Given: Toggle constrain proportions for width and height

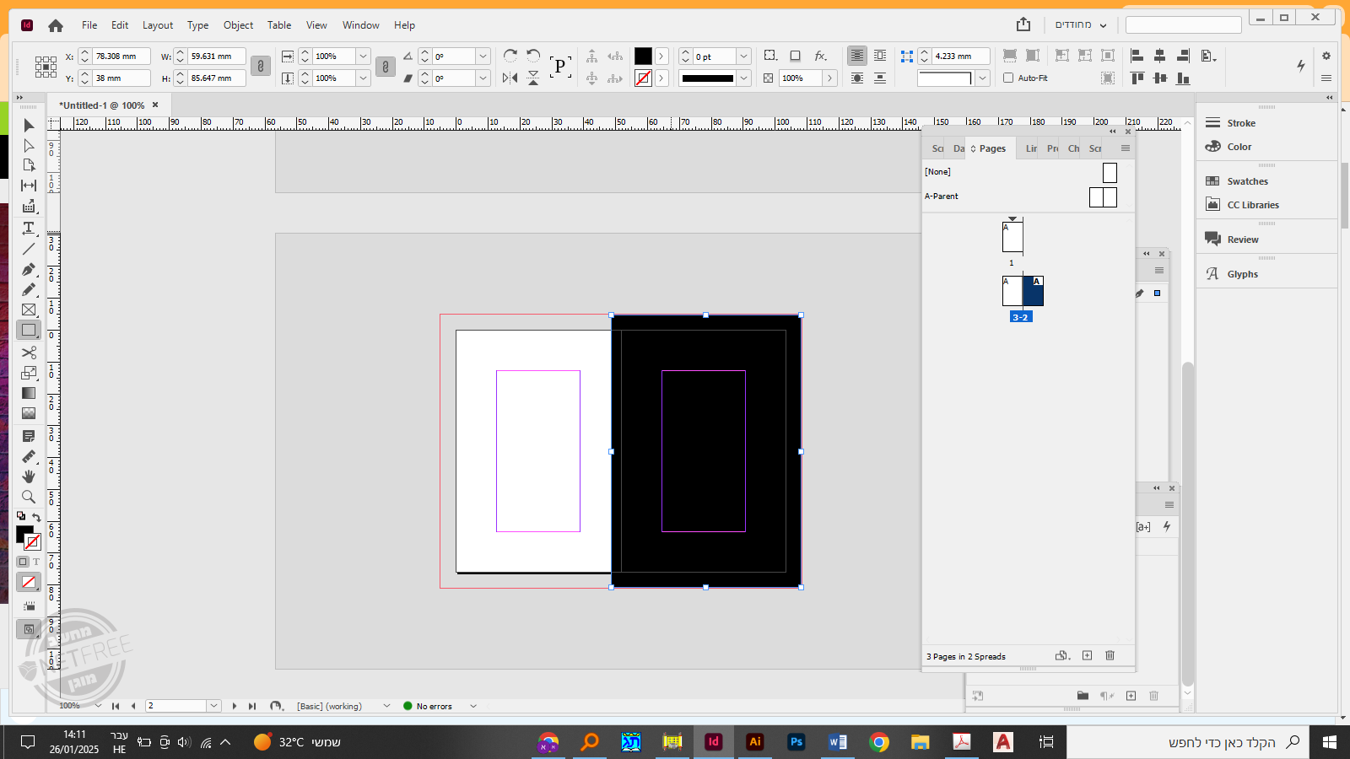Looking at the screenshot, I should pos(261,67).
